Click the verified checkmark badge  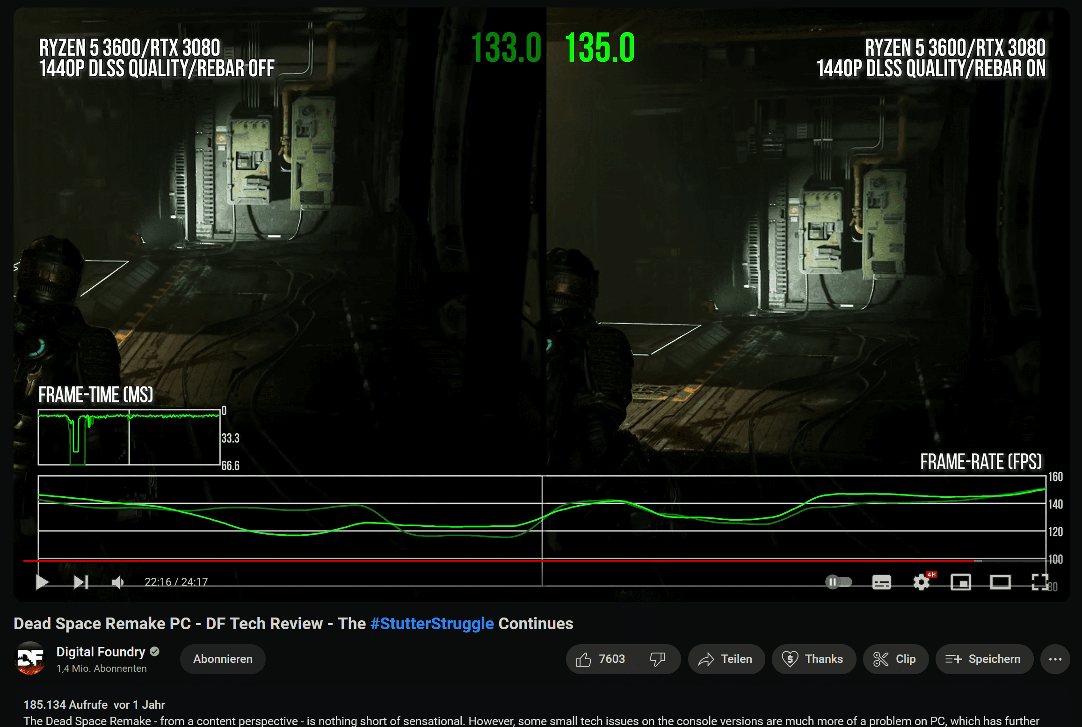(155, 651)
